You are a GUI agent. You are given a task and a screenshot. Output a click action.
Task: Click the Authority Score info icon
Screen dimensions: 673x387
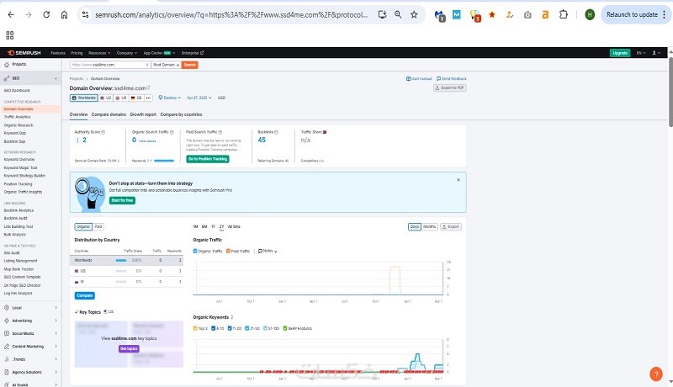coord(103,132)
